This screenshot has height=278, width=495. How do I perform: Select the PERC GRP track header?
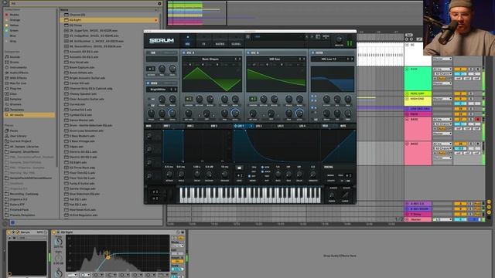(x=418, y=93)
